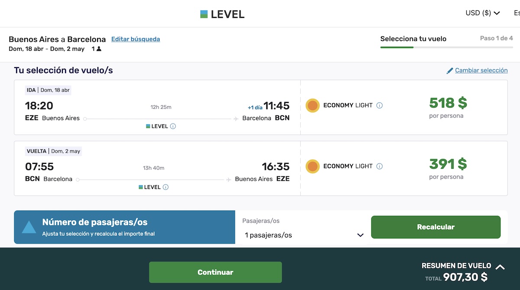Click the green Continuar button
Viewport: 520px width, 290px height.
tap(215, 272)
